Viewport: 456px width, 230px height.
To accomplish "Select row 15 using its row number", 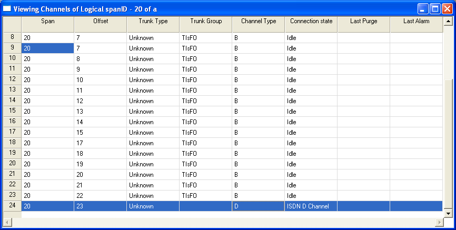I will point(12,111).
